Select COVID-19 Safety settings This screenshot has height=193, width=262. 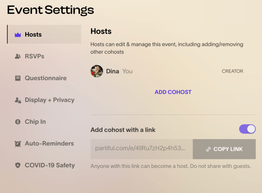[44, 165]
